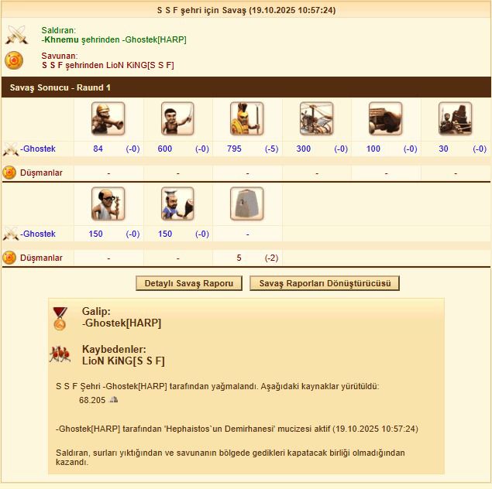Click the 150 doctor count
Screen dimensions: 492x489
click(x=95, y=234)
